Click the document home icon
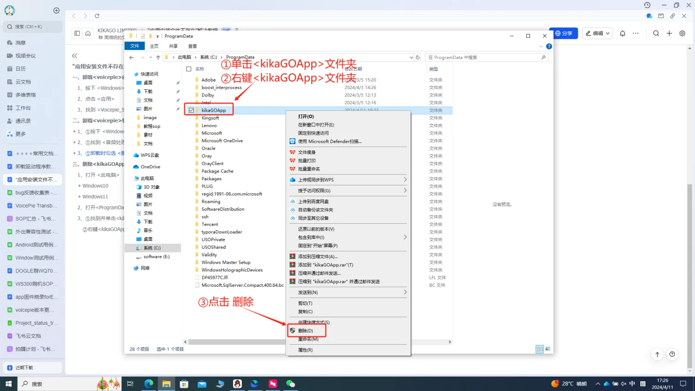695x391 pixels. click(88, 33)
